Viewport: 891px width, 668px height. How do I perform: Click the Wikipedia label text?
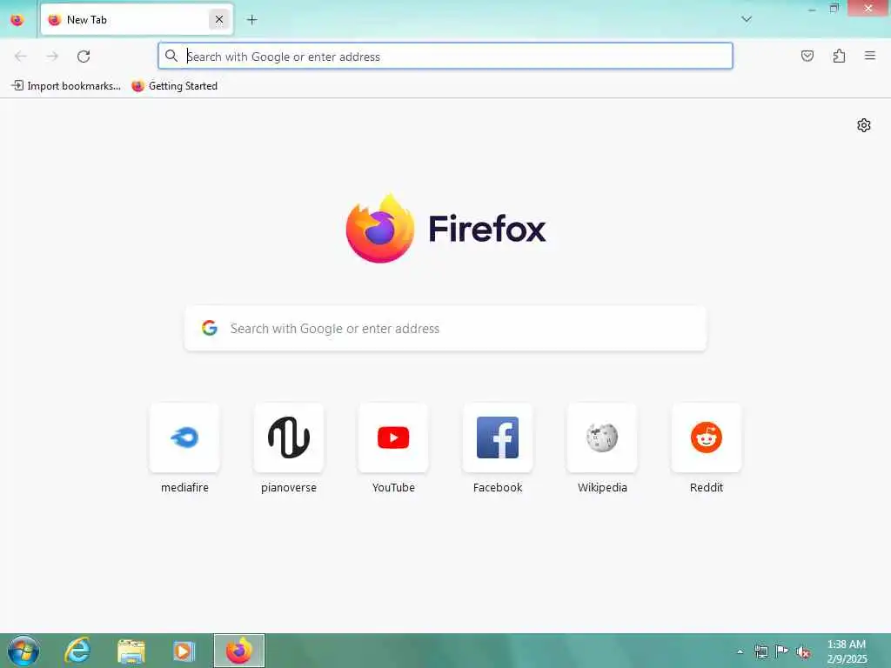602,487
